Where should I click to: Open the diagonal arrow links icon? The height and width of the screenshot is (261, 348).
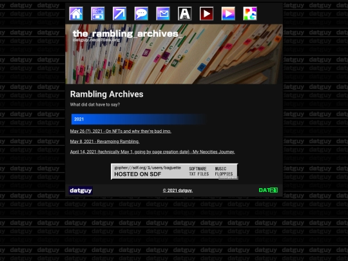click(119, 14)
